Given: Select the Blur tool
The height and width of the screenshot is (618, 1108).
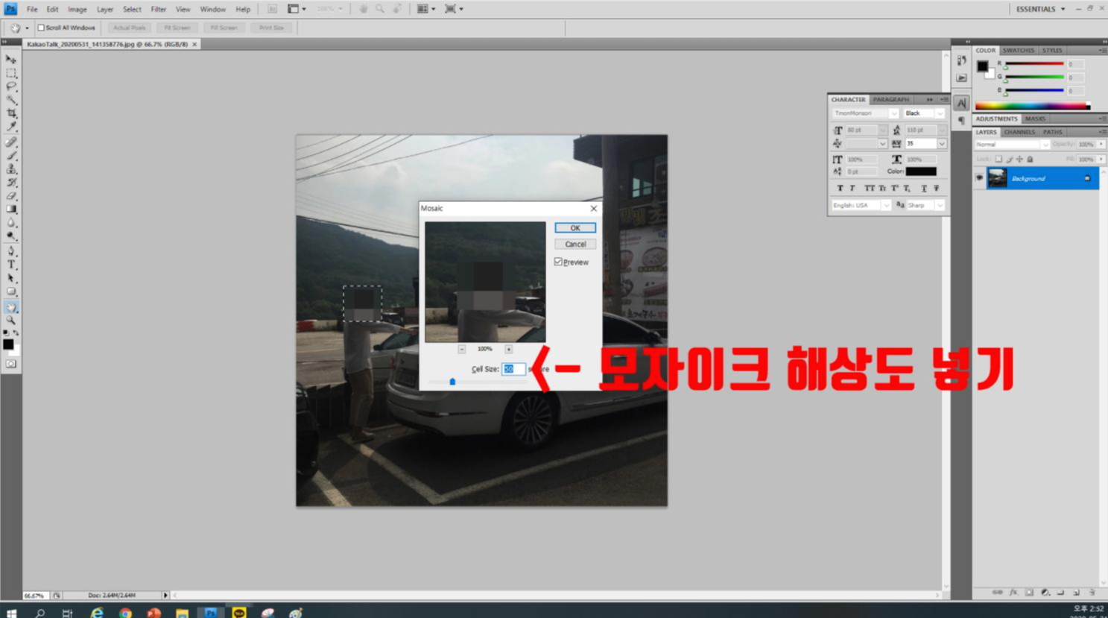Looking at the screenshot, I should (11, 223).
